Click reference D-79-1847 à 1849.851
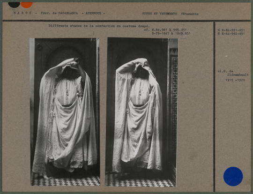Screen dimensions: 253x194 171,34
